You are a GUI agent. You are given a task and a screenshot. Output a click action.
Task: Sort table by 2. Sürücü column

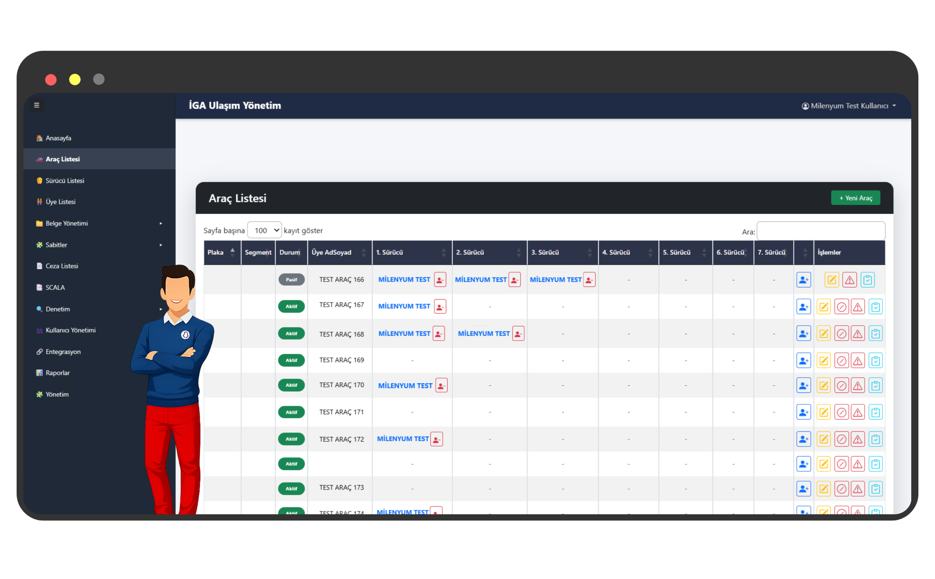[489, 252]
